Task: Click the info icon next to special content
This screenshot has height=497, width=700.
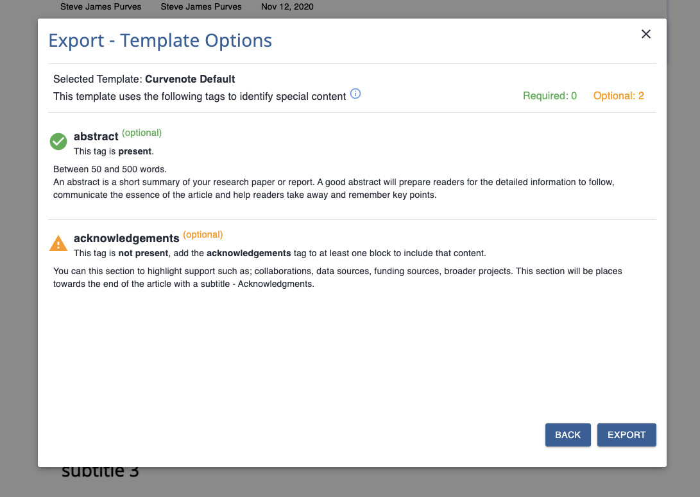Action: point(355,94)
